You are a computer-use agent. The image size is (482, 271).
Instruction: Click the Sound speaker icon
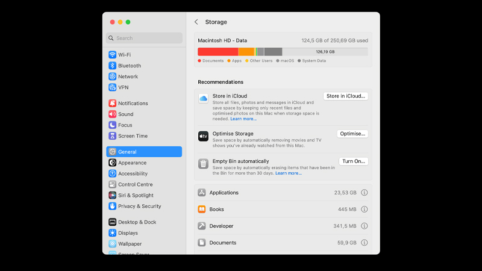pyautogui.click(x=113, y=114)
